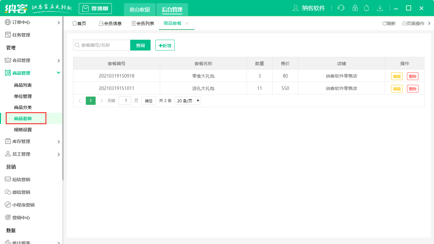Click the 套餐编号/名称 search input field

pyautogui.click(x=102, y=45)
